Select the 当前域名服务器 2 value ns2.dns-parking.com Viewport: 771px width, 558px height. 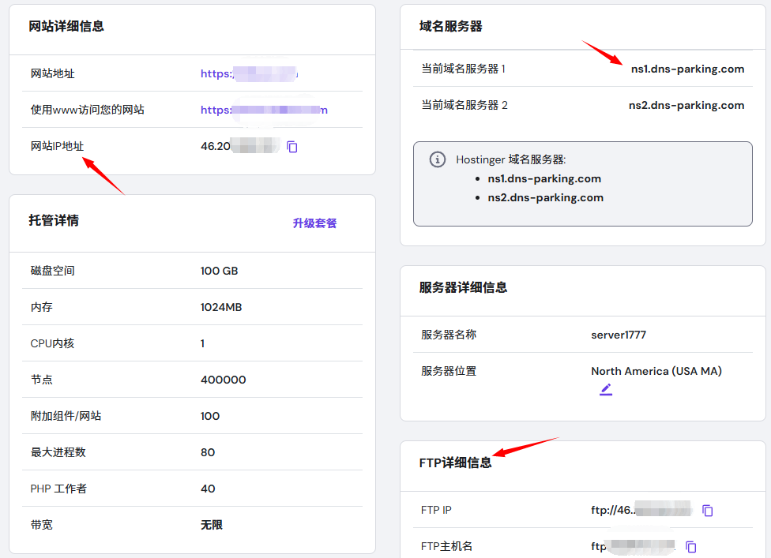tap(686, 105)
